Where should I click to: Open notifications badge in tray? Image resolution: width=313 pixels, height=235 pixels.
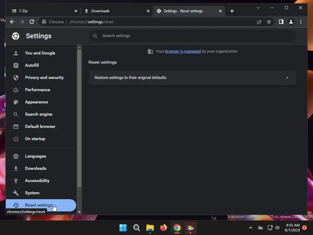304,228
